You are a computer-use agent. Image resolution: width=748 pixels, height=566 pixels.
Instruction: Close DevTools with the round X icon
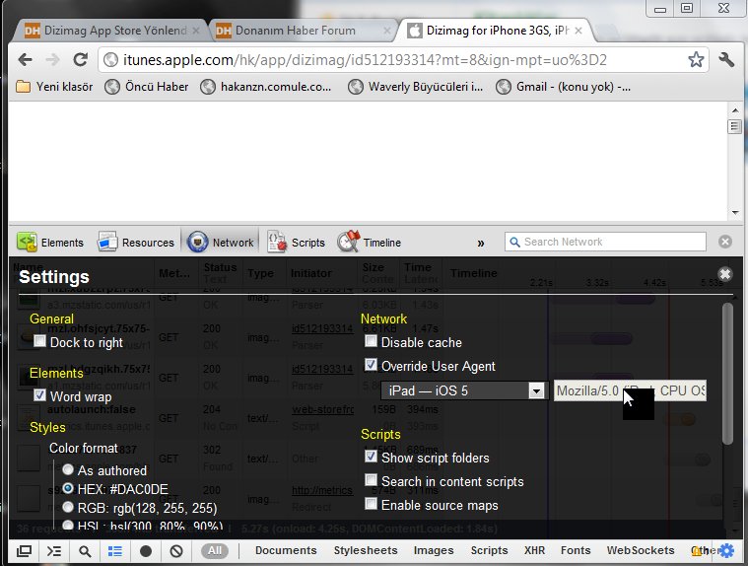[725, 242]
